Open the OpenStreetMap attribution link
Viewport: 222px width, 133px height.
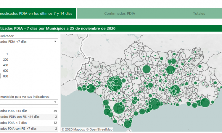pyautogui.click(x=101, y=129)
